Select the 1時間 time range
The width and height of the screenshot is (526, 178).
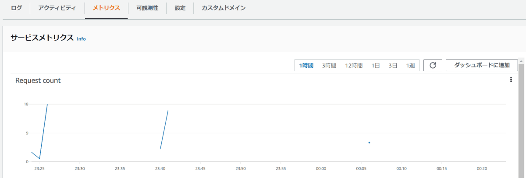click(x=306, y=66)
